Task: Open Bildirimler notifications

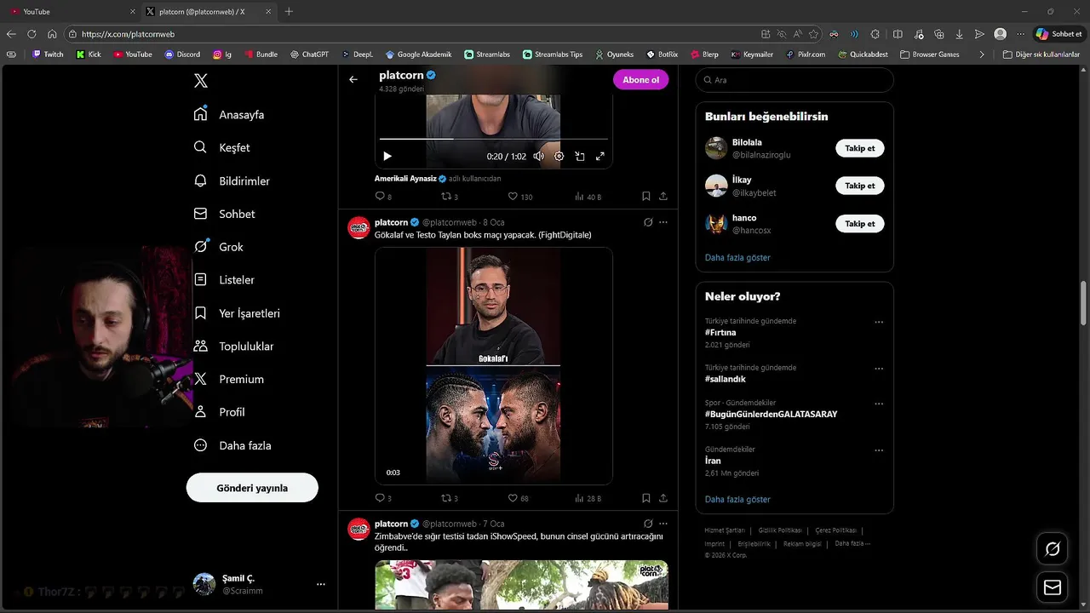Action: pyautogui.click(x=232, y=180)
